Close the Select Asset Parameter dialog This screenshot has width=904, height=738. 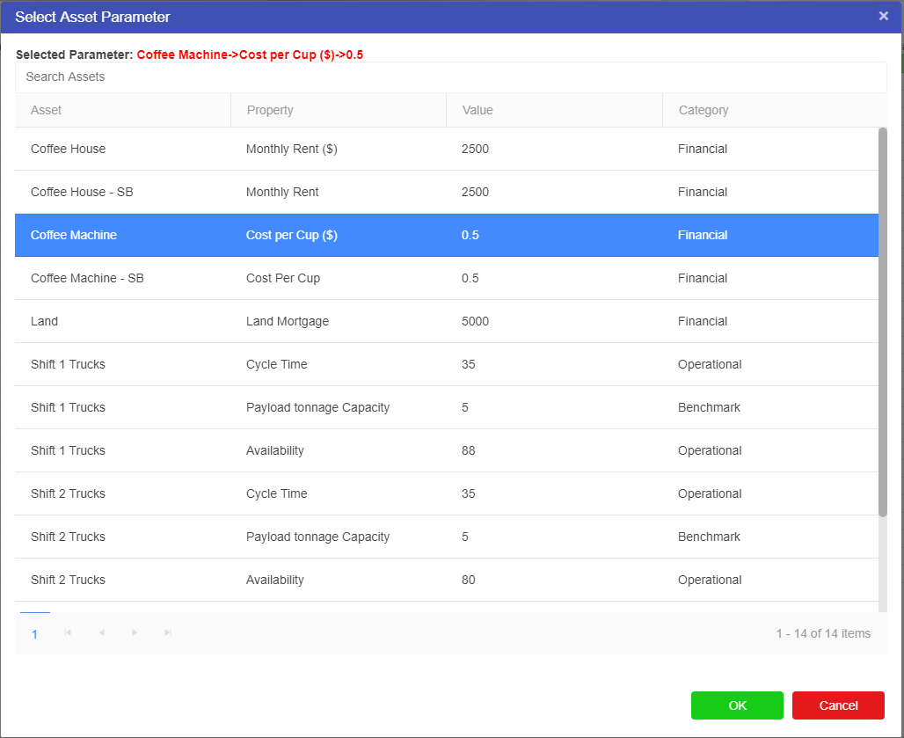pyautogui.click(x=883, y=16)
